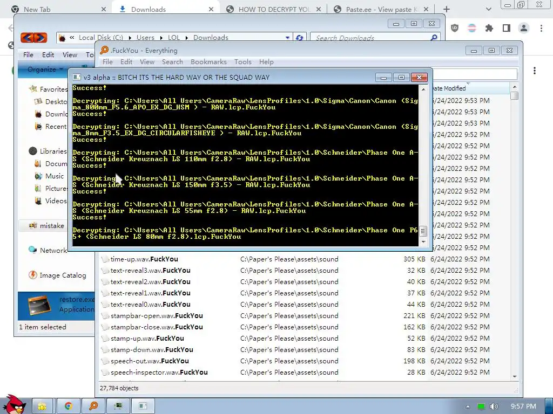This screenshot has height=414, width=553.
Task: Switch to Paste.ee View paste tab
Action: tap(381, 10)
